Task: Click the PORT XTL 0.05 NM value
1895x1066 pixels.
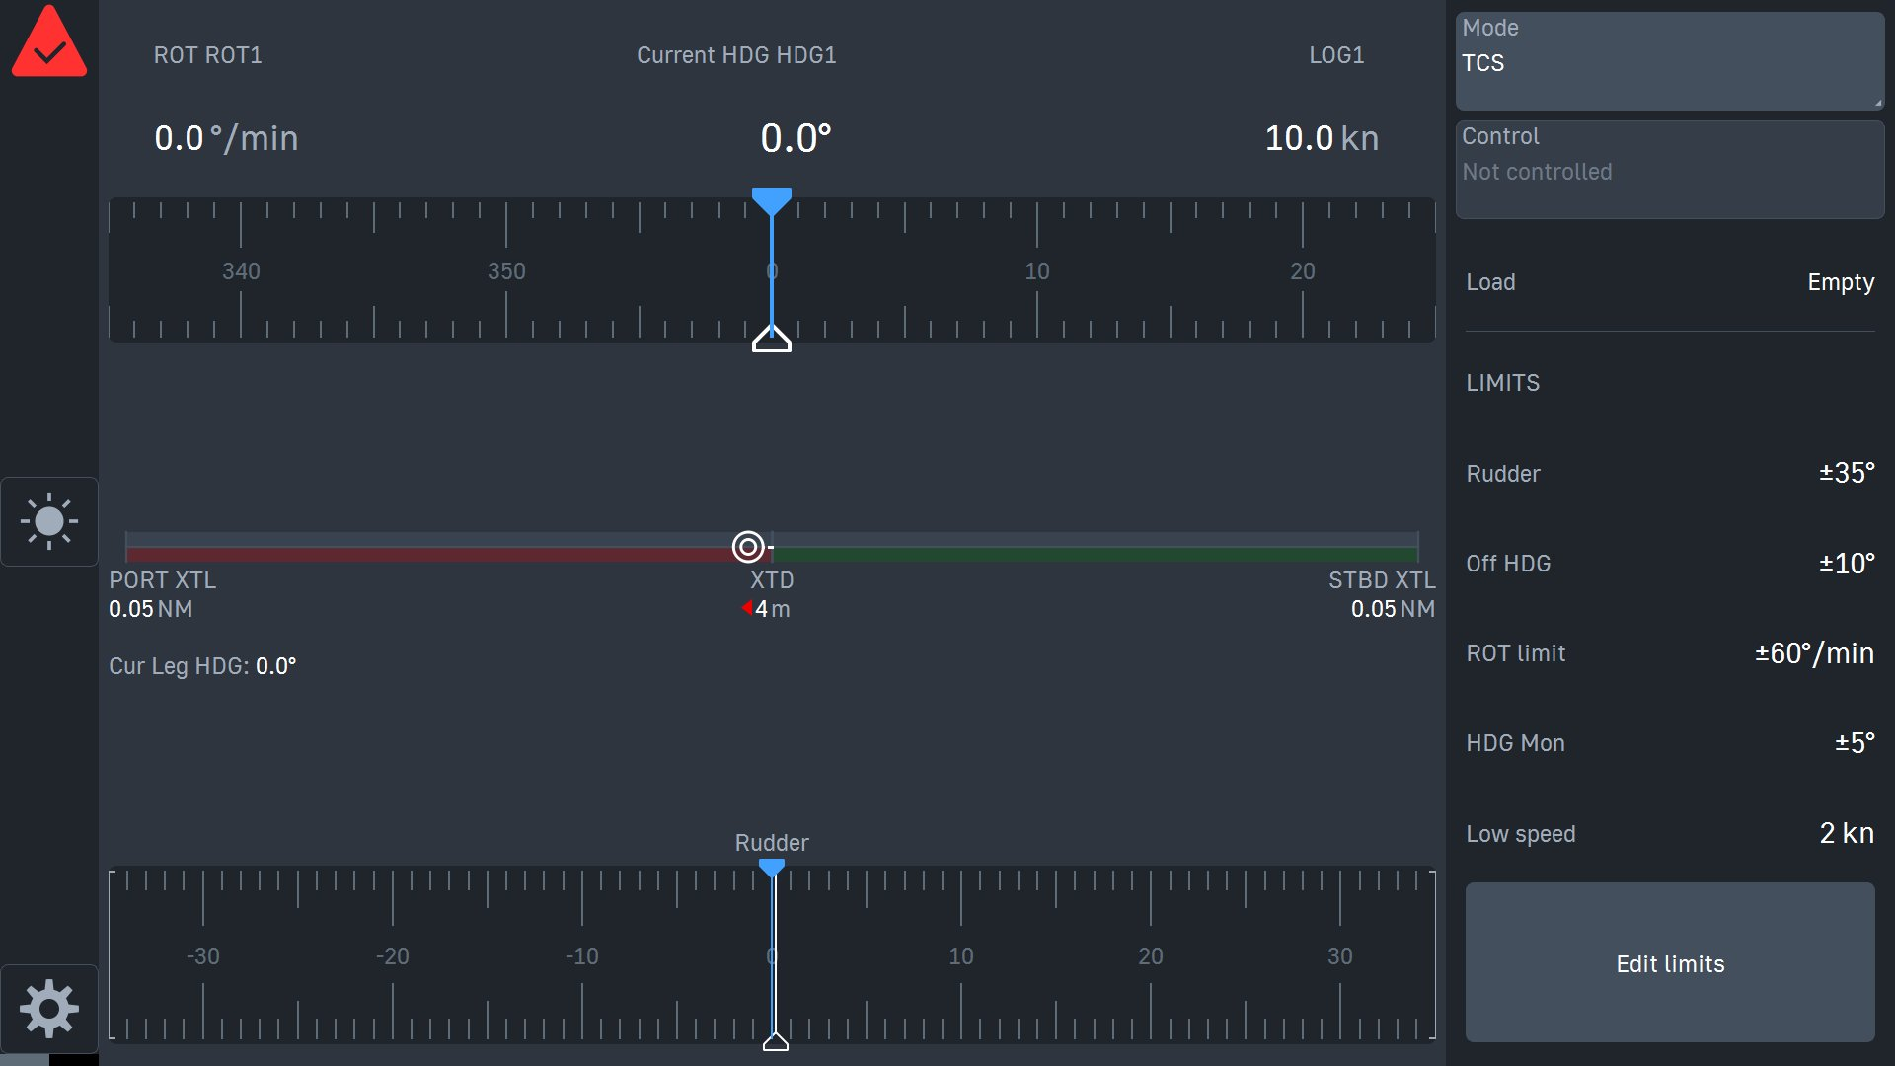Action: 151,609
